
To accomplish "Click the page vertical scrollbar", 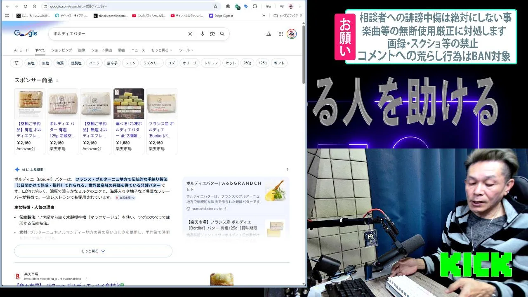I will tap(304, 54).
